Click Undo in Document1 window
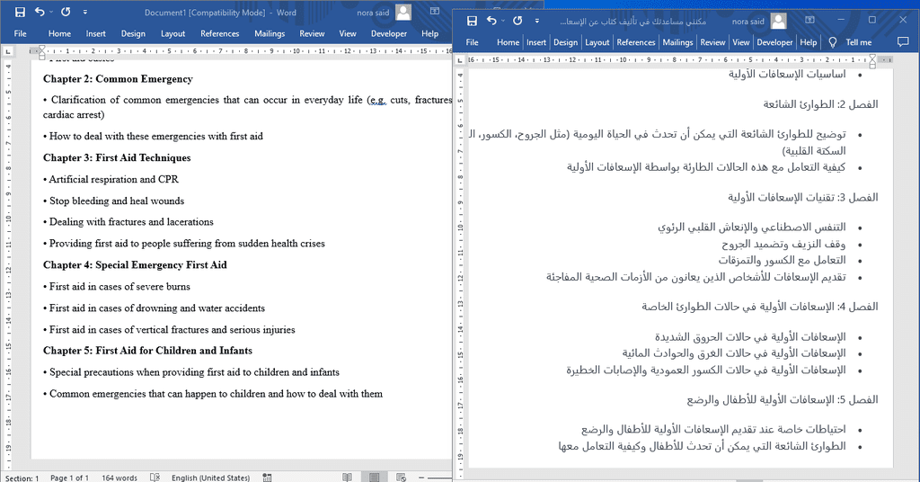920x482 pixels. (x=40, y=13)
